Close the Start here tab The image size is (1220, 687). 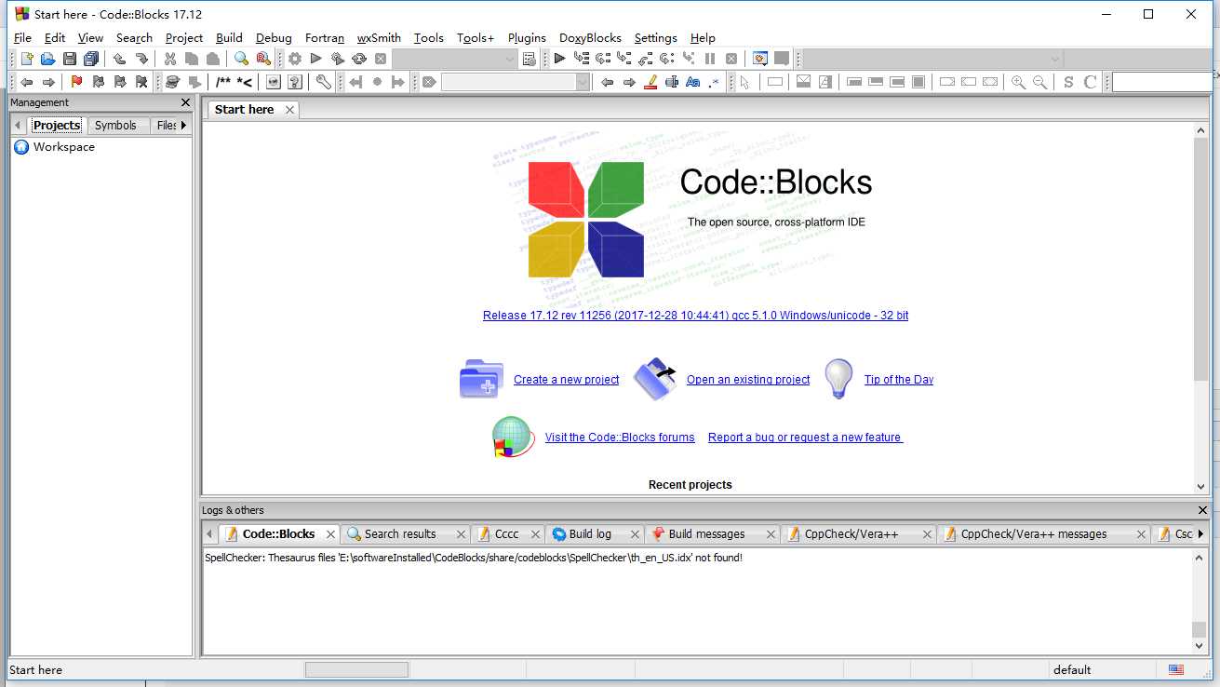[289, 110]
